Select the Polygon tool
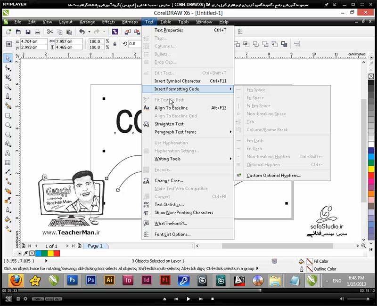The width and height of the screenshot is (377, 306). point(8,134)
